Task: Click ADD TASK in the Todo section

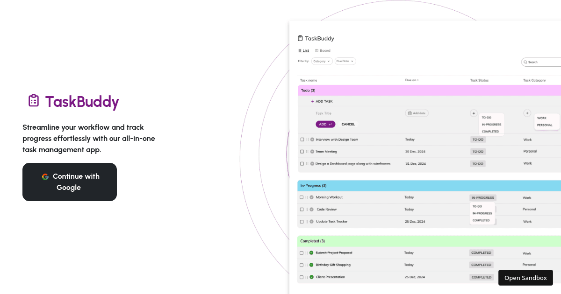Action: click(323, 101)
